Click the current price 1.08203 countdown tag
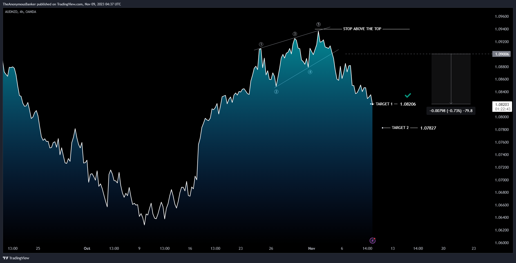The width and height of the screenshot is (516, 263). click(502, 107)
